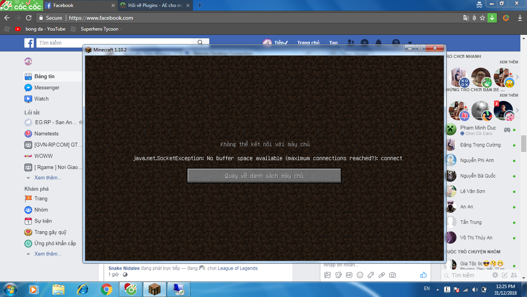Switch to the Facebook browser tab
This screenshot has height=297, width=527.
pyautogui.click(x=80, y=5)
